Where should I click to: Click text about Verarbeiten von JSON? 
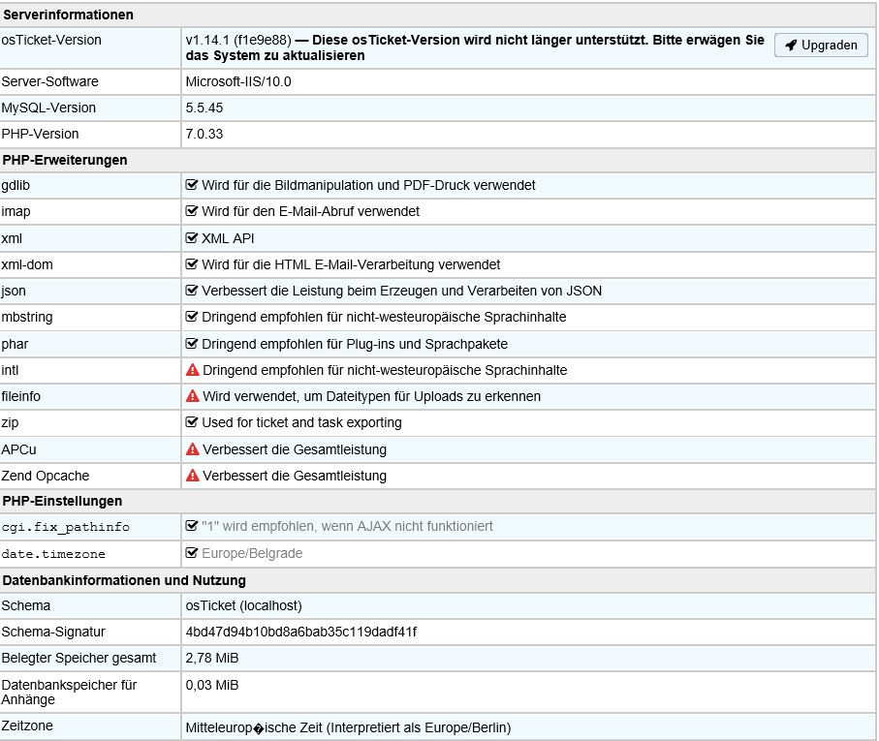pyautogui.click(x=401, y=291)
